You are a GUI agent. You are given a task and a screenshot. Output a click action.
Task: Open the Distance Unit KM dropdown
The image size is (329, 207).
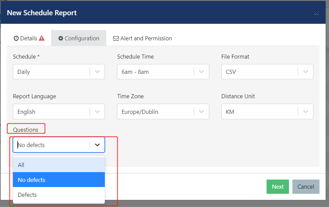267,111
